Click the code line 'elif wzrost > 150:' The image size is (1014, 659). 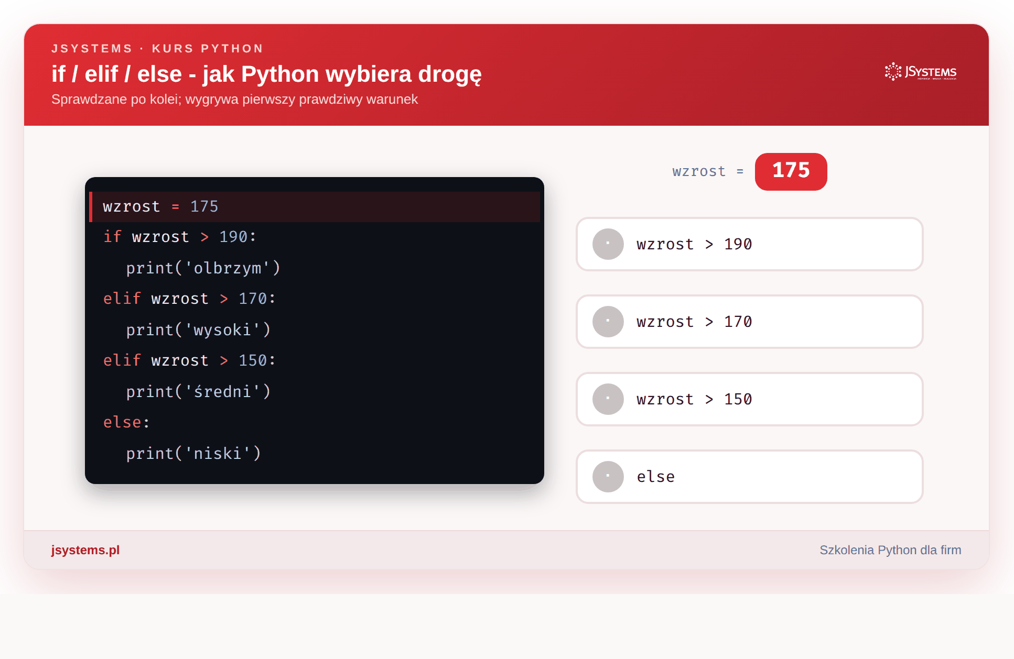(x=189, y=360)
